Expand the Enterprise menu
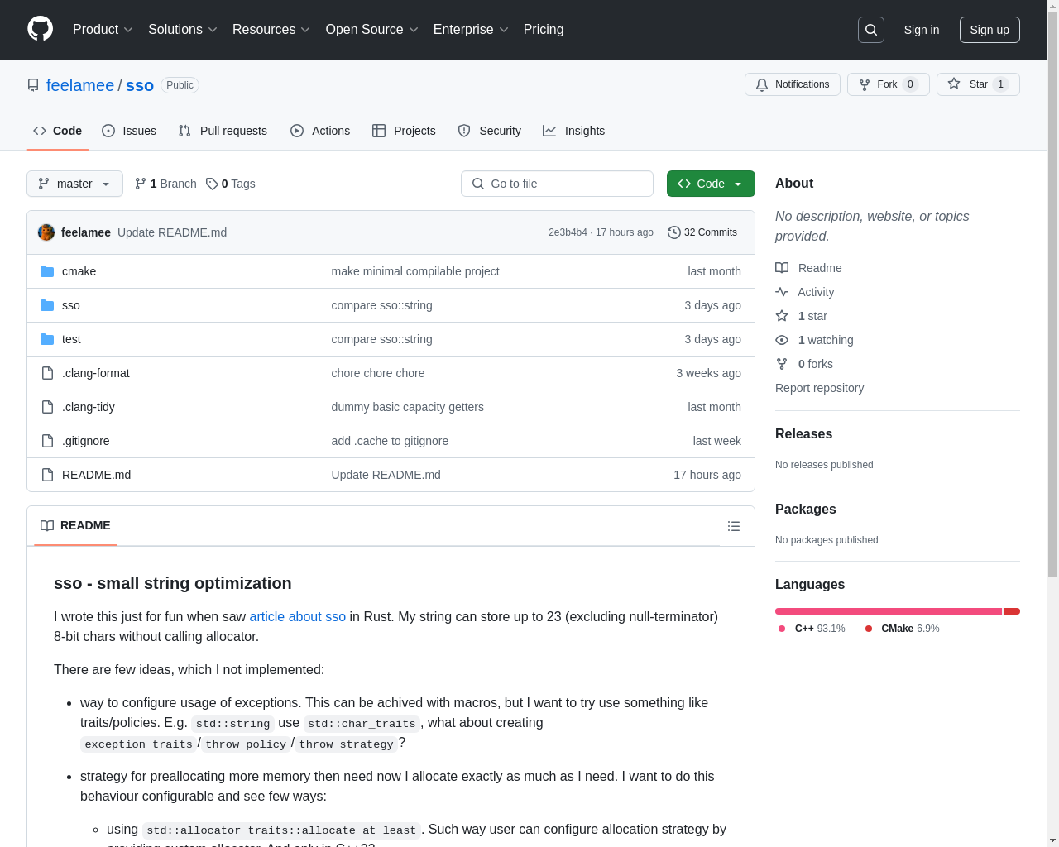The height and width of the screenshot is (847, 1059). 472,30
